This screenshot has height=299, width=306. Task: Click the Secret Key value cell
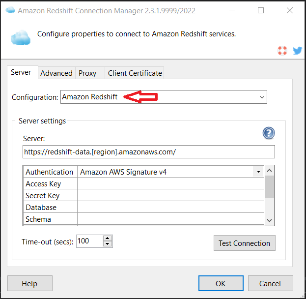tap(170, 195)
